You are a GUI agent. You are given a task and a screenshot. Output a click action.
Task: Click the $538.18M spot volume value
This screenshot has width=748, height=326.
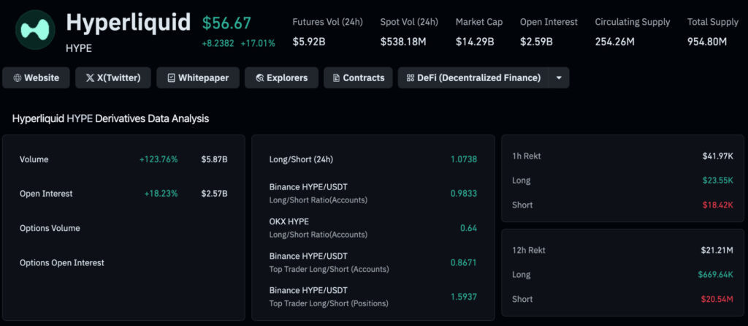[403, 42]
